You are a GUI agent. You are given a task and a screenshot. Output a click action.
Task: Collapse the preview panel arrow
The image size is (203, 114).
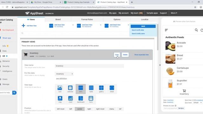(x=160, y=65)
